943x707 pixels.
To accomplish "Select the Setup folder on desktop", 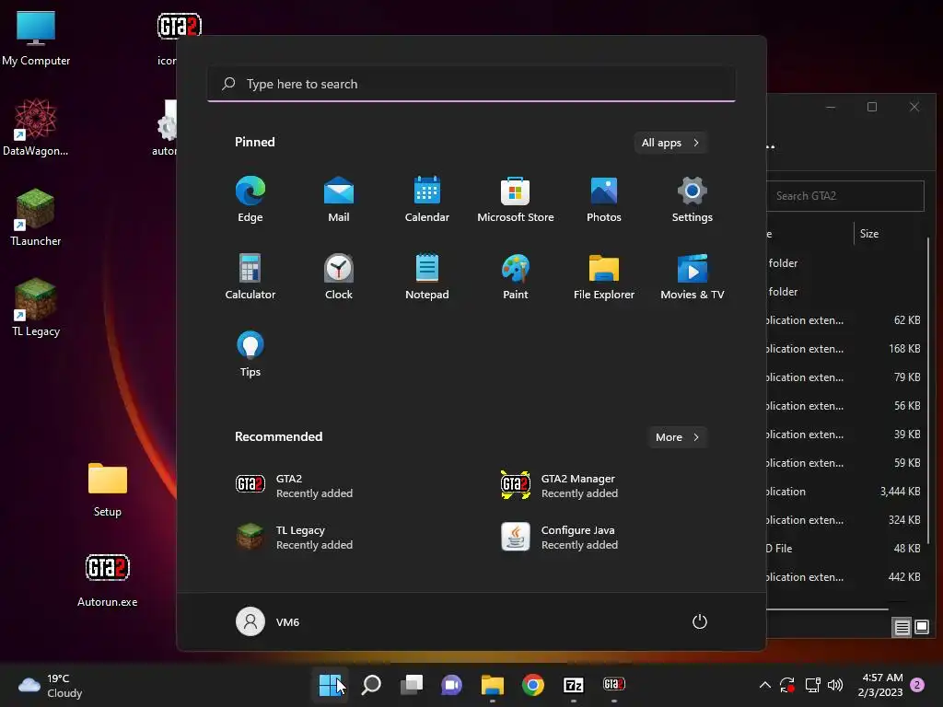I will 108,490.
